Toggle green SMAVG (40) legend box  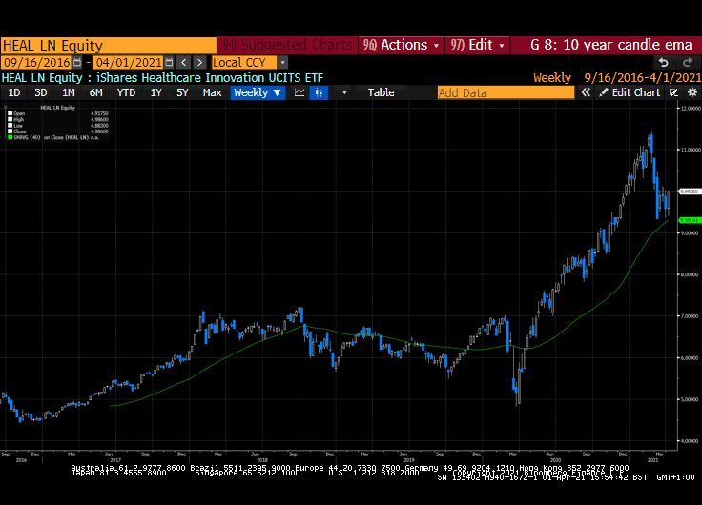(x=10, y=137)
